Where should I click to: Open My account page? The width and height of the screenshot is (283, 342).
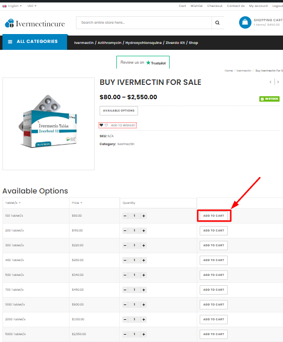pos(258,6)
